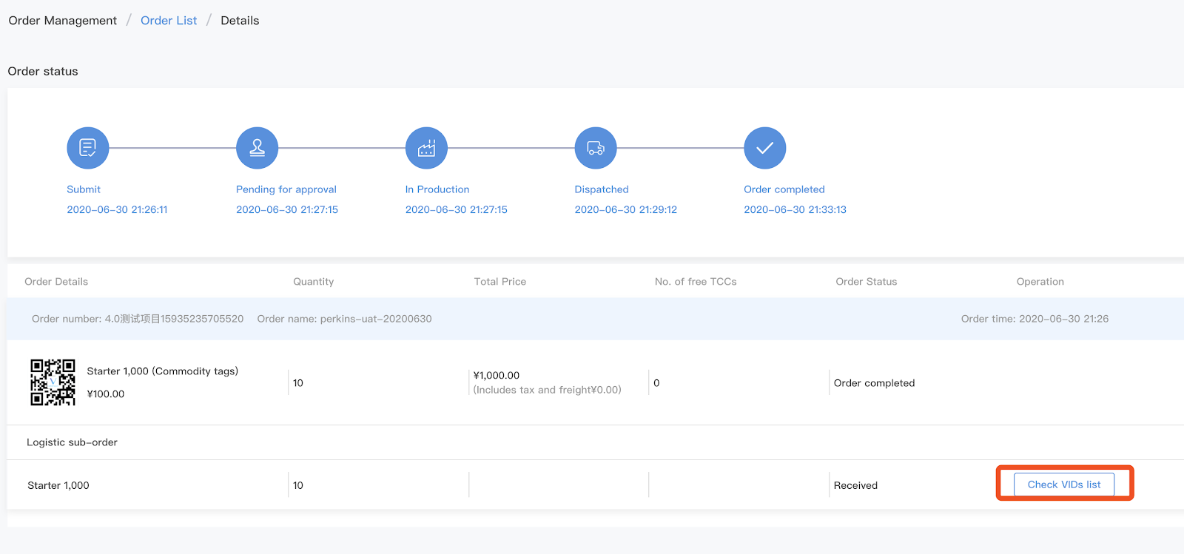This screenshot has height=554, width=1184.
Task: Click the QR code product thumbnail
Action: click(x=53, y=382)
